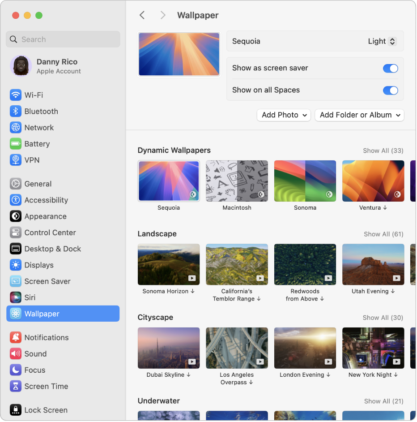Open the Light appearance selector for Sequoia

[x=383, y=41]
